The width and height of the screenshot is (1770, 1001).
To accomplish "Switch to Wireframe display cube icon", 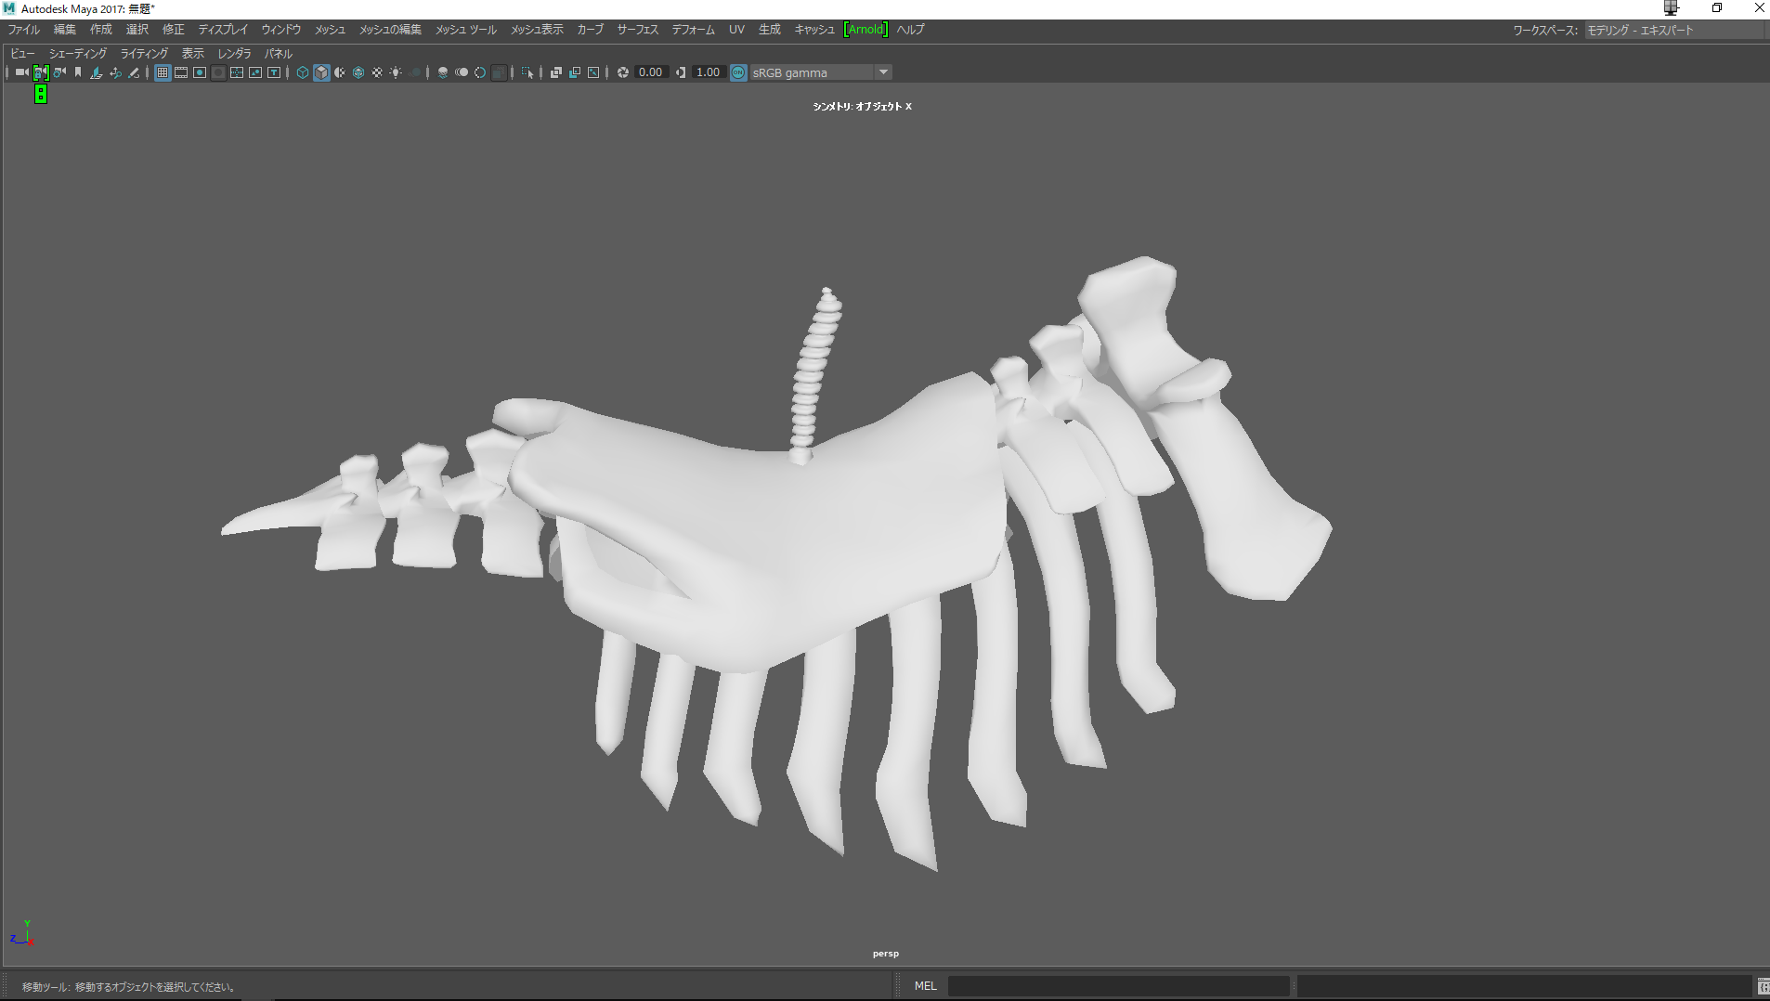I will click(x=303, y=72).
